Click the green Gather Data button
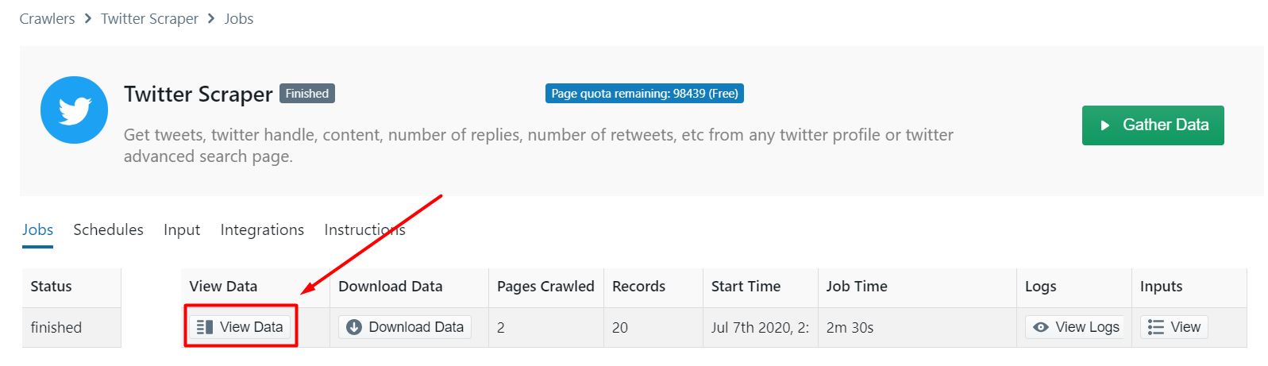 coord(1153,125)
